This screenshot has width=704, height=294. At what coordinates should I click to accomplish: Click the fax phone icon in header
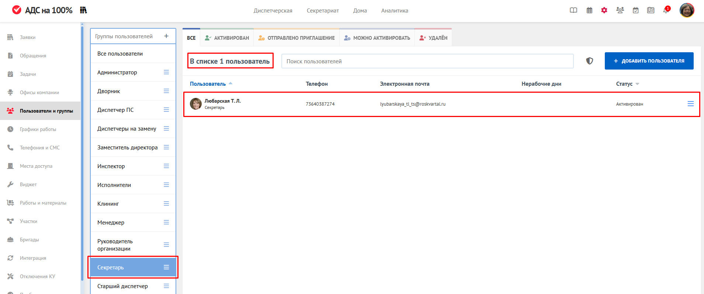pyautogui.click(x=651, y=10)
